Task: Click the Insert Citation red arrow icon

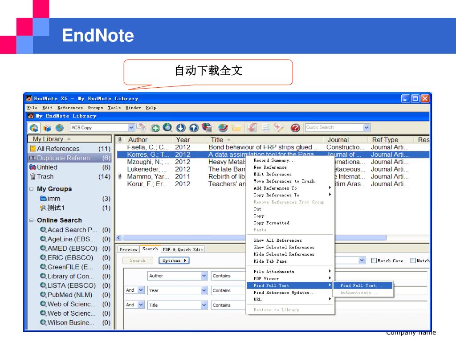Action: 252,128
